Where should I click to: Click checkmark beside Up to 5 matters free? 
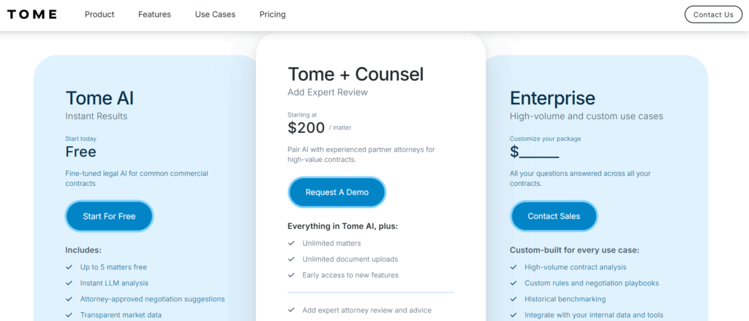[x=69, y=267]
